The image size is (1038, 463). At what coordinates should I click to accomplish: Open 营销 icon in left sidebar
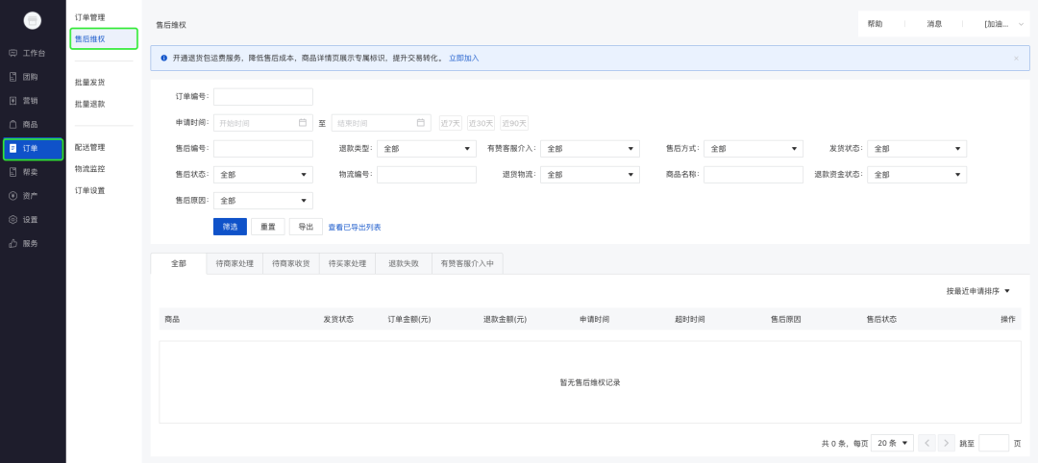tap(12, 101)
